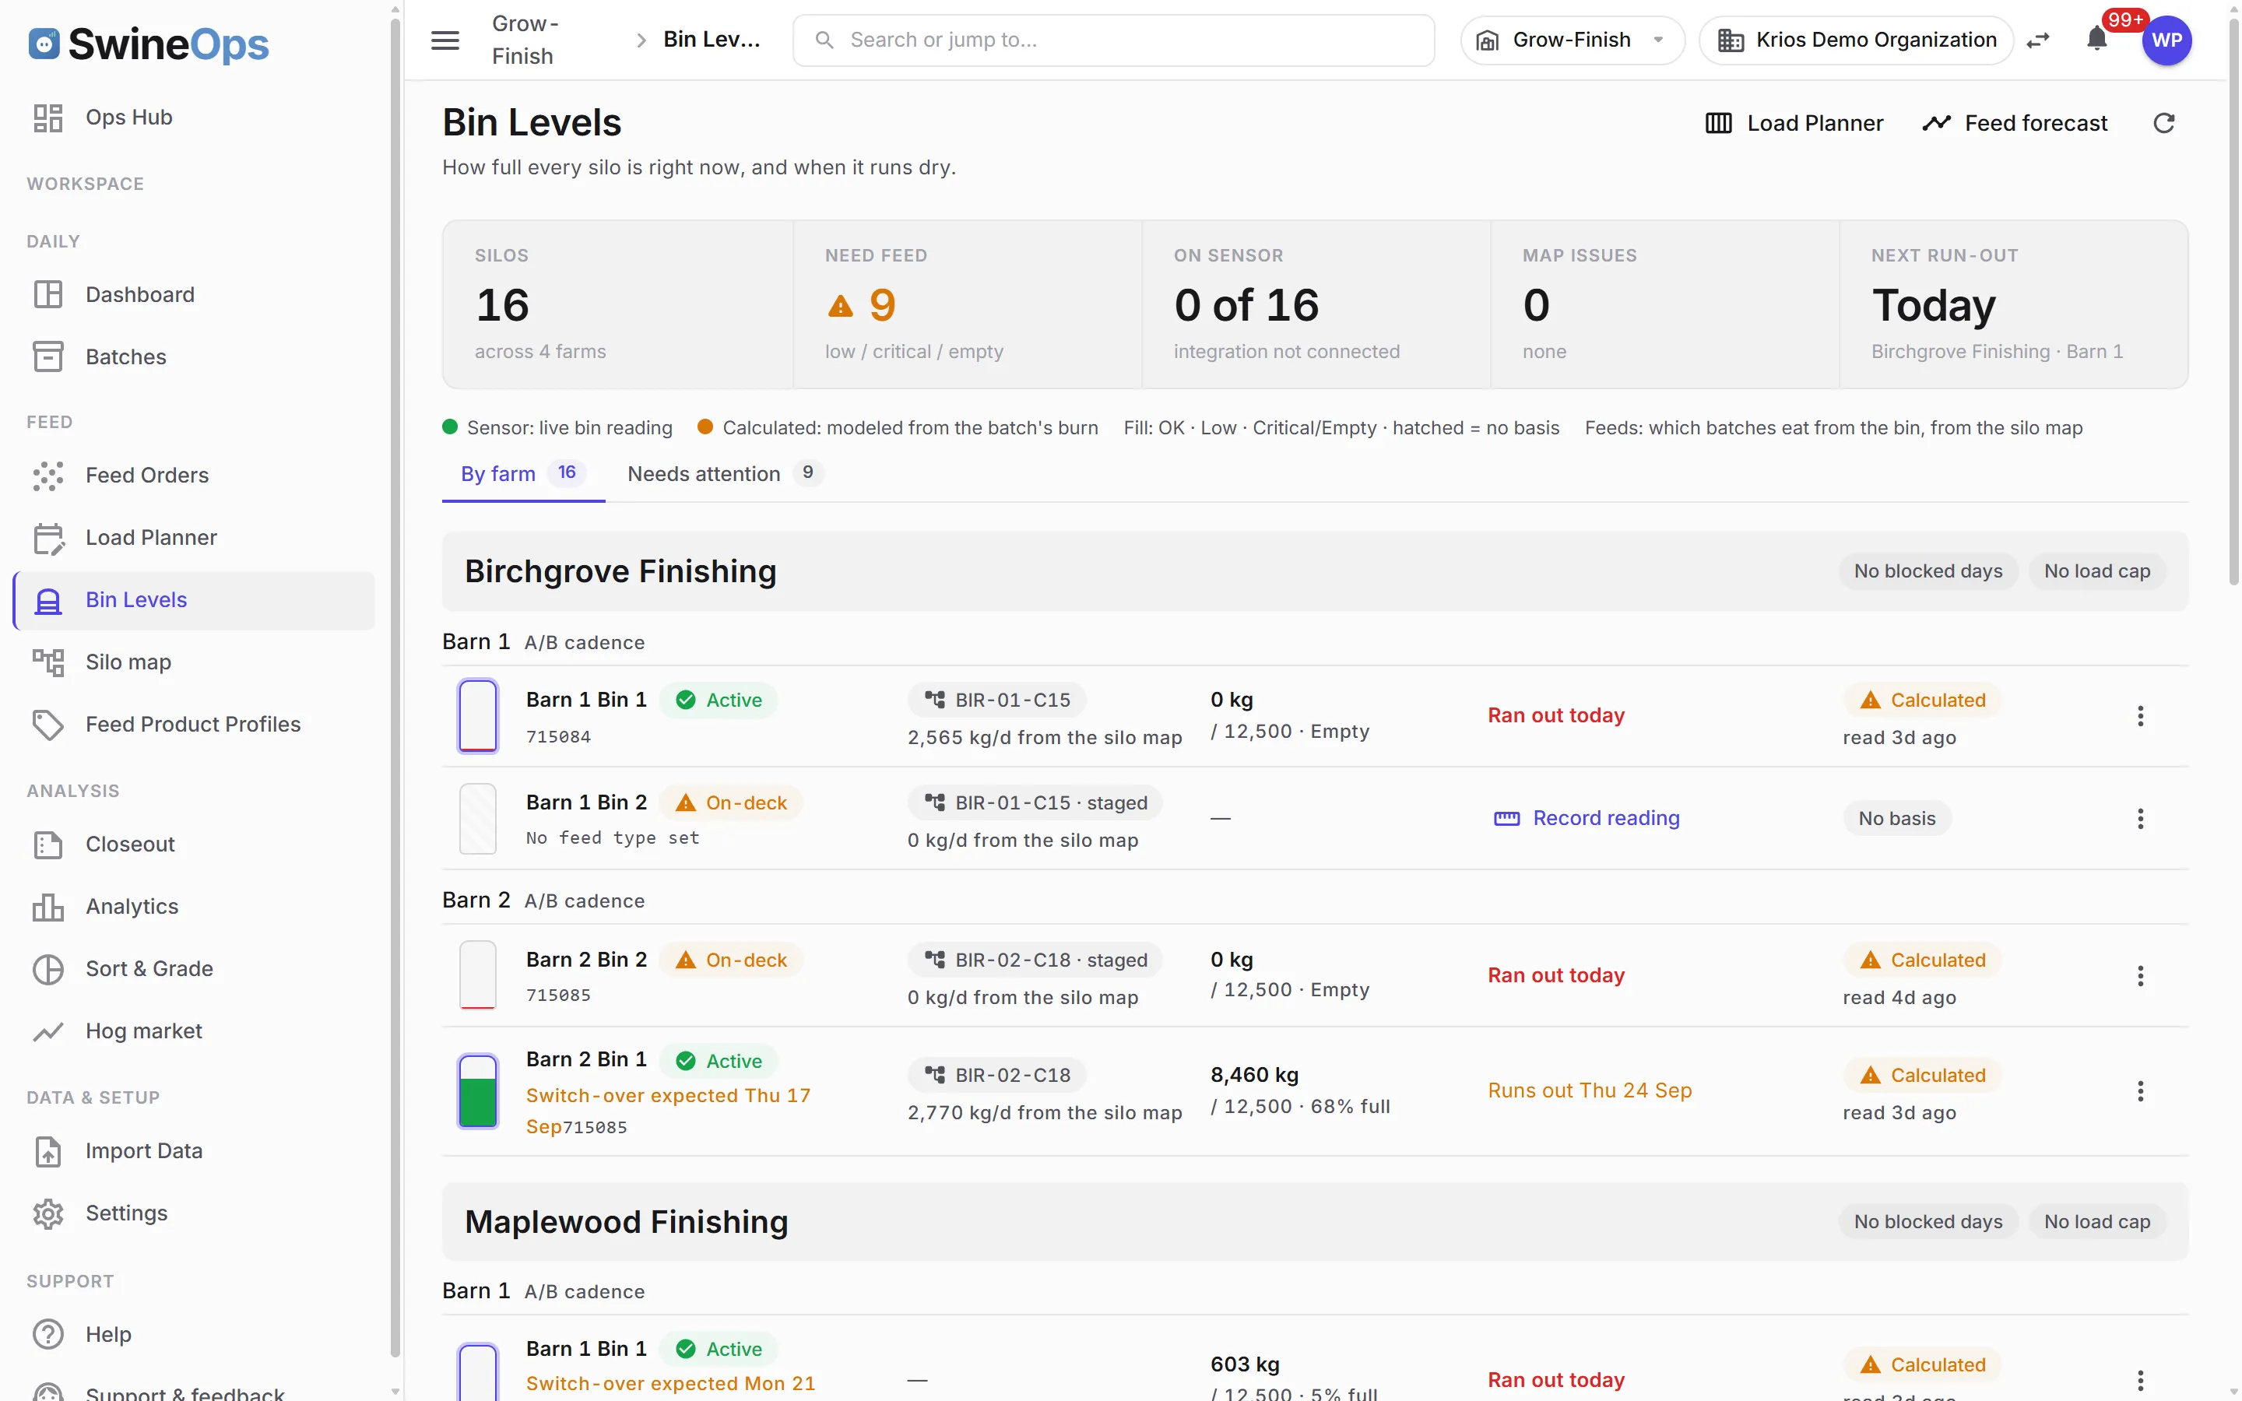Open Silo map from sidebar
2242x1401 pixels.
click(195, 662)
